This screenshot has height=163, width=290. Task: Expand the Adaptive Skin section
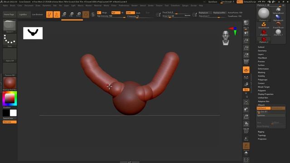pos(264,101)
